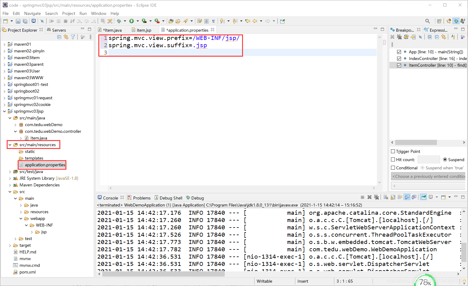This screenshot has height=286, width=468.
Task: Collapse the src/main/resources folder
Action: [x=10, y=145]
